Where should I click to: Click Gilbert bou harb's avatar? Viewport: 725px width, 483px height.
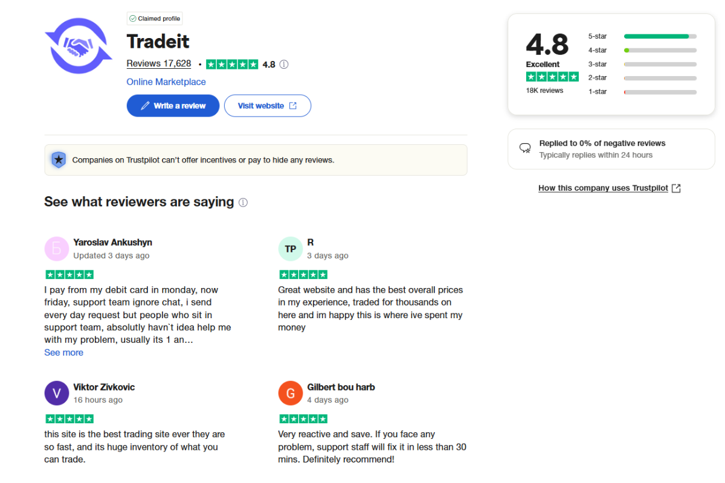click(x=291, y=393)
